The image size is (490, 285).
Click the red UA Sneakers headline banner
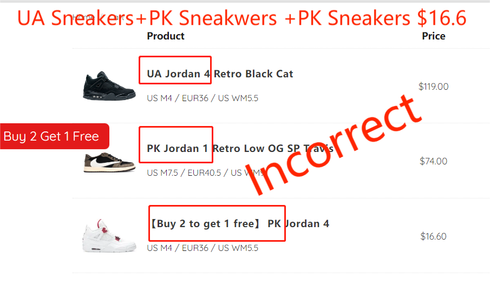coord(241,18)
